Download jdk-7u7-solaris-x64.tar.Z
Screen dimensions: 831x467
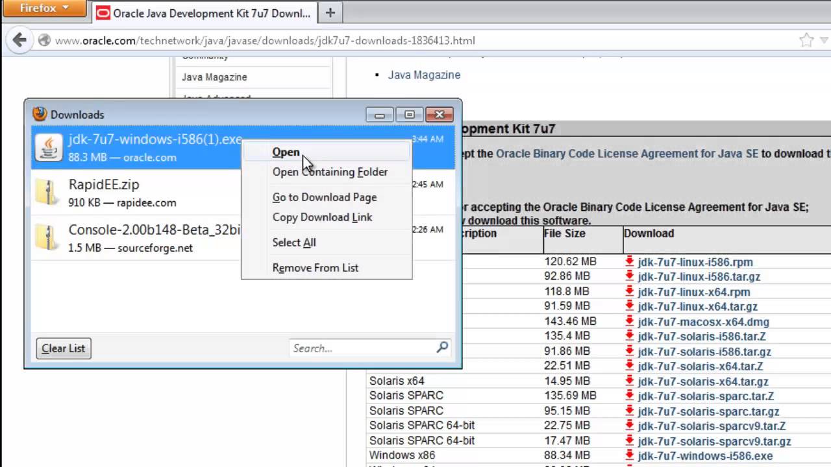701,366
